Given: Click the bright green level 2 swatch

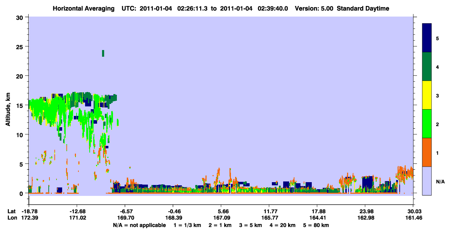Looking at the screenshot, I should pos(427,124).
